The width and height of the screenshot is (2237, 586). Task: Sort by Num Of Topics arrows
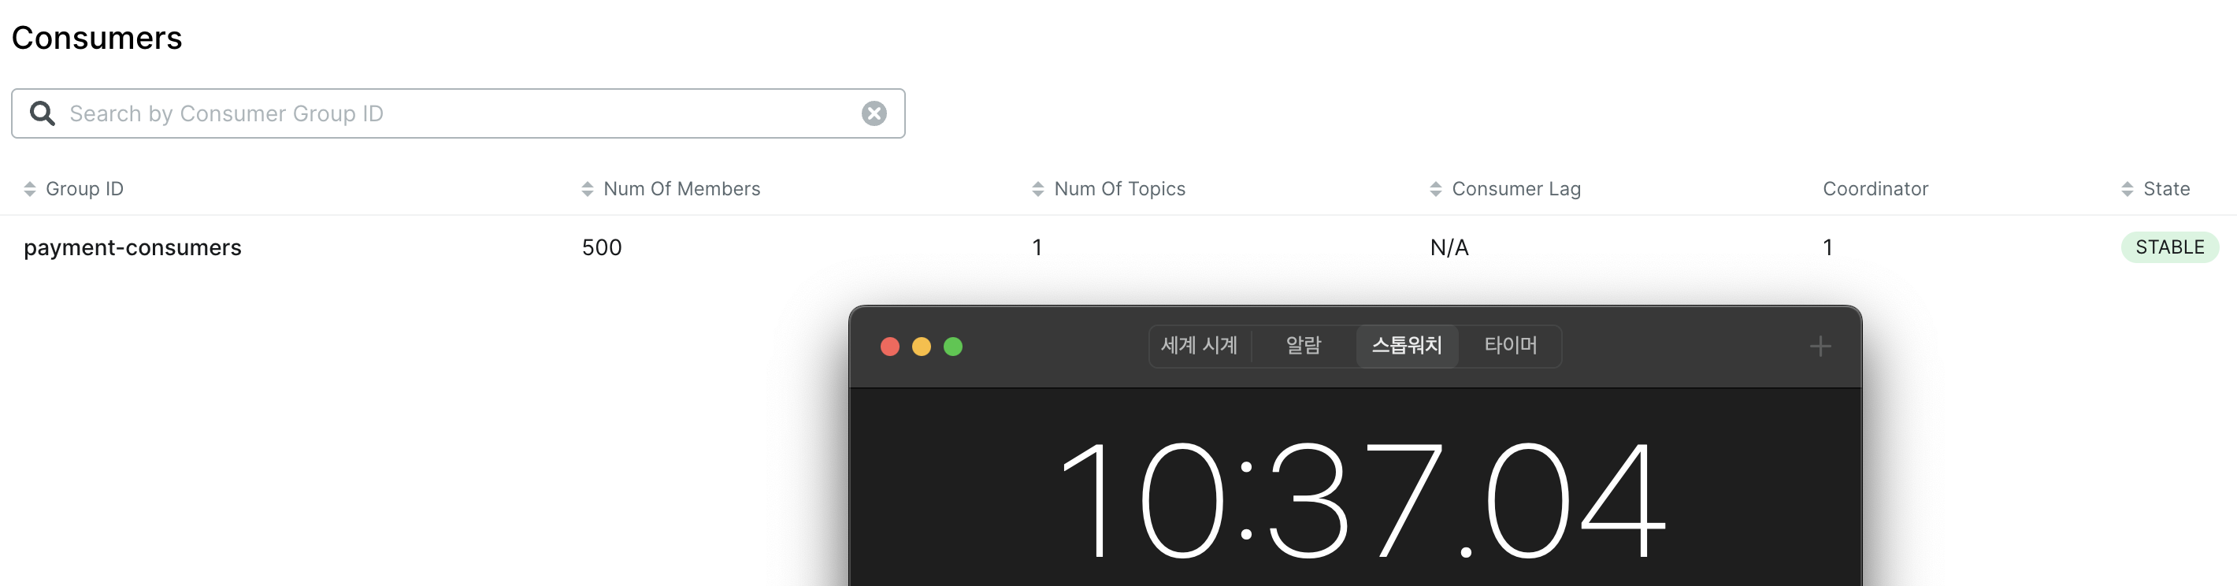tap(1037, 189)
